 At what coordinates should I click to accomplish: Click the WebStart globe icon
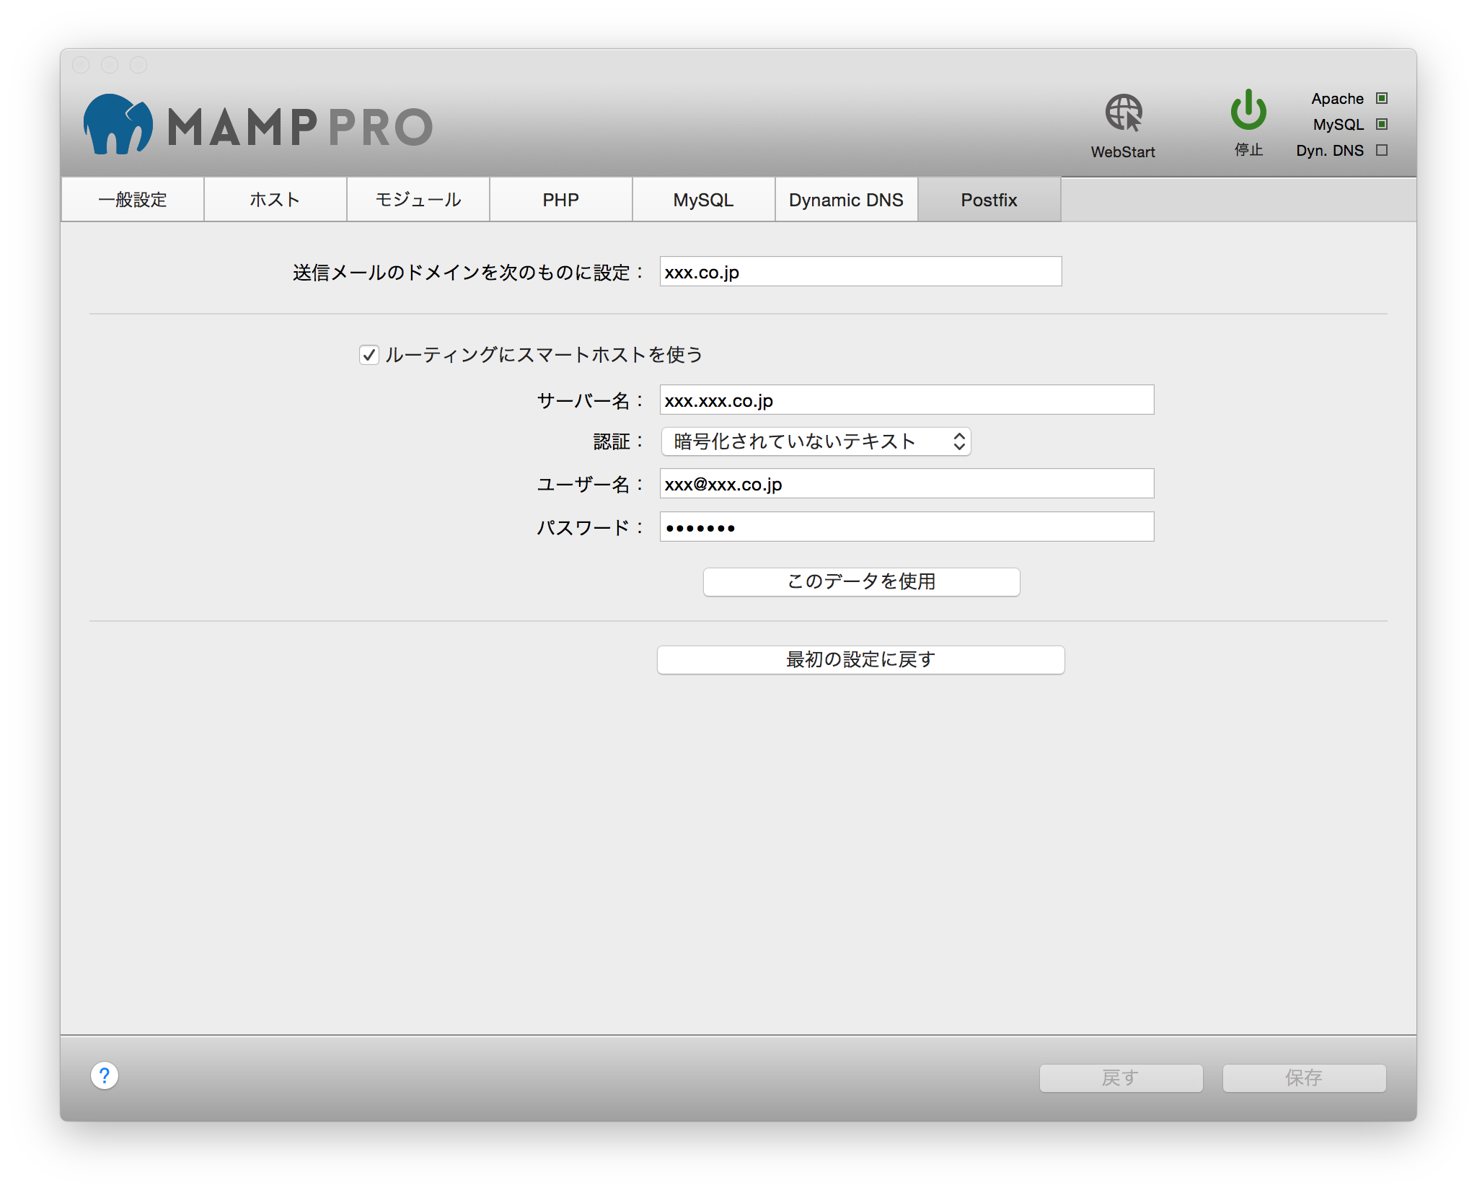(x=1122, y=113)
